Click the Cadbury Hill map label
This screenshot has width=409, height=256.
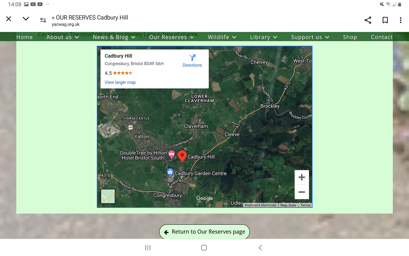coord(201,157)
